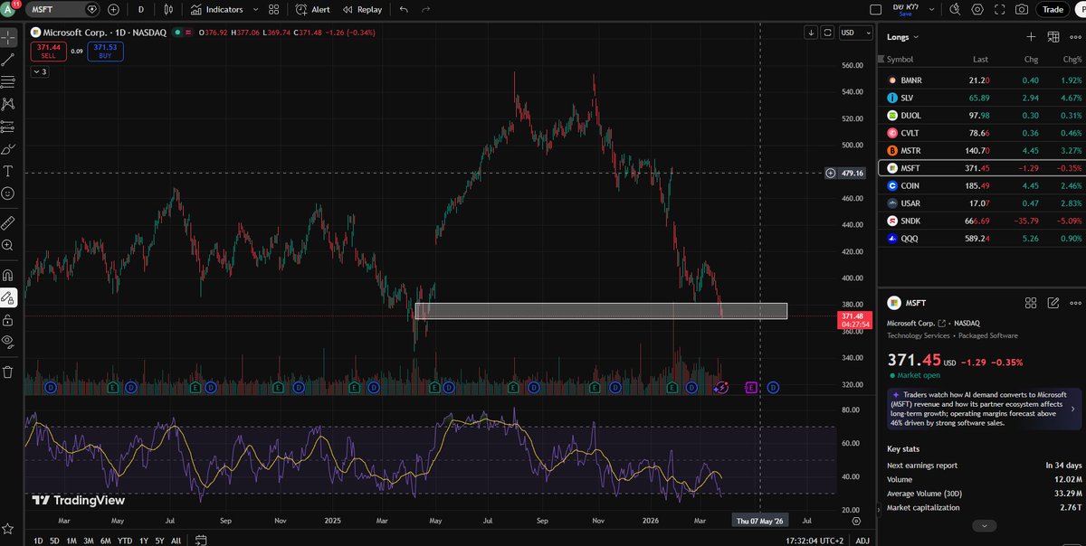
Task: Click the trash remove objects icon
Action: tap(8, 371)
